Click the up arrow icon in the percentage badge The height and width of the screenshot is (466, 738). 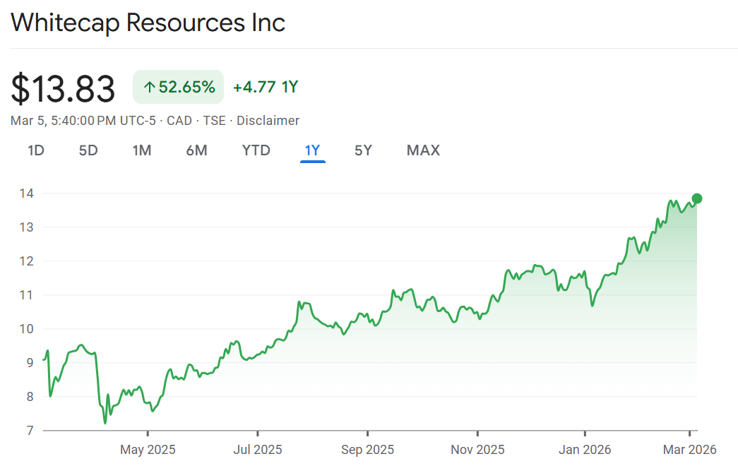149,88
